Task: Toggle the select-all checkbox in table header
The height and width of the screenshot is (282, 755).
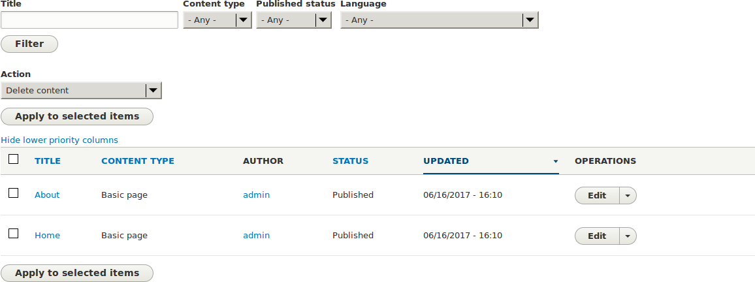Action: tap(14, 159)
